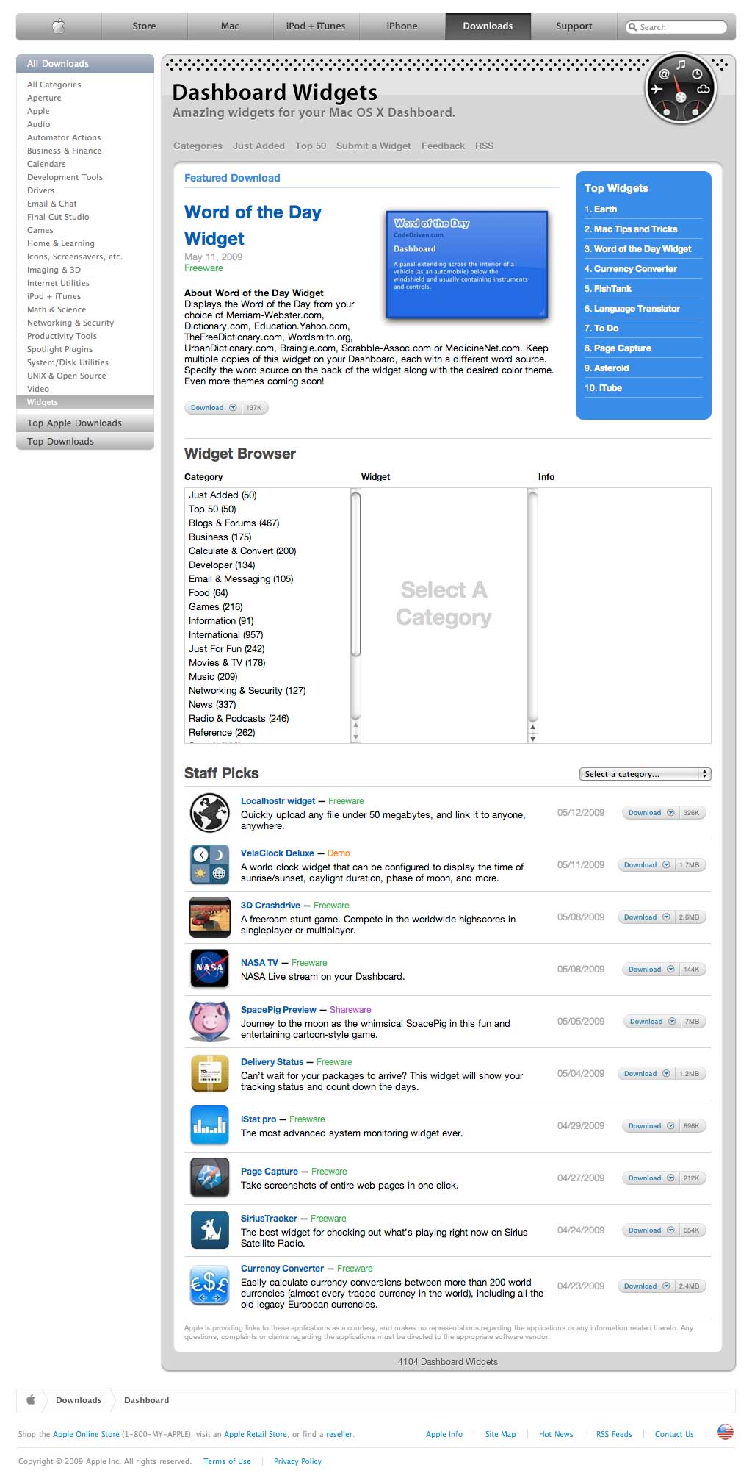Screen dimensions: 752x1473
Task: Switch to the iPod + iTunes tab
Action: point(316,26)
